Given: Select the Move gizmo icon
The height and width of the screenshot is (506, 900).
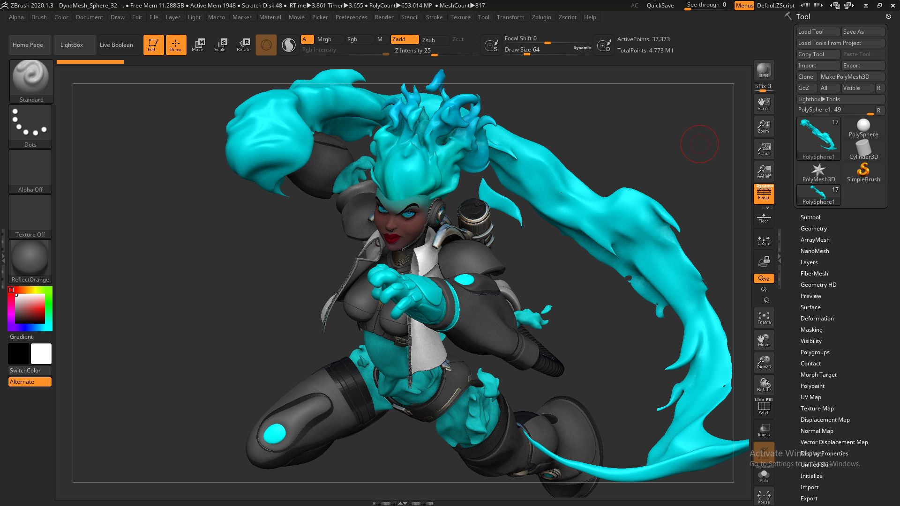Looking at the screenshot, I should tap(198, 45).
